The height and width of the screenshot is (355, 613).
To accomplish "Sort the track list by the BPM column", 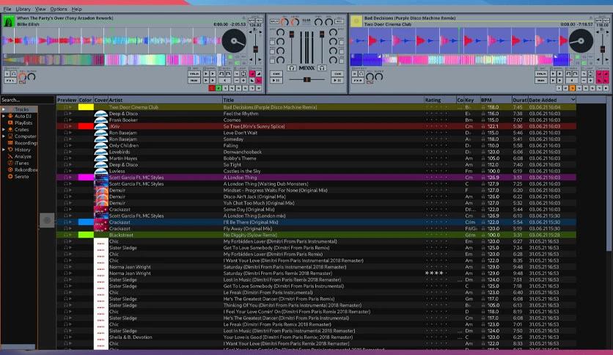I will tap(496, 100).
